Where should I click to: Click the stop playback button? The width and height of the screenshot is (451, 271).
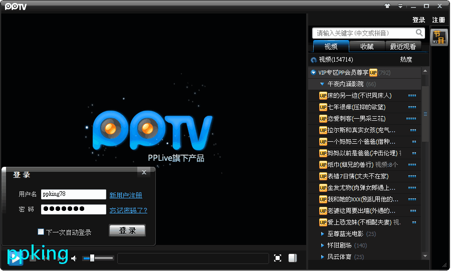33,258
